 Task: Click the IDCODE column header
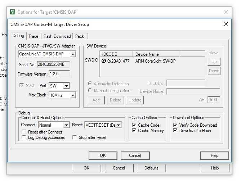116,54
